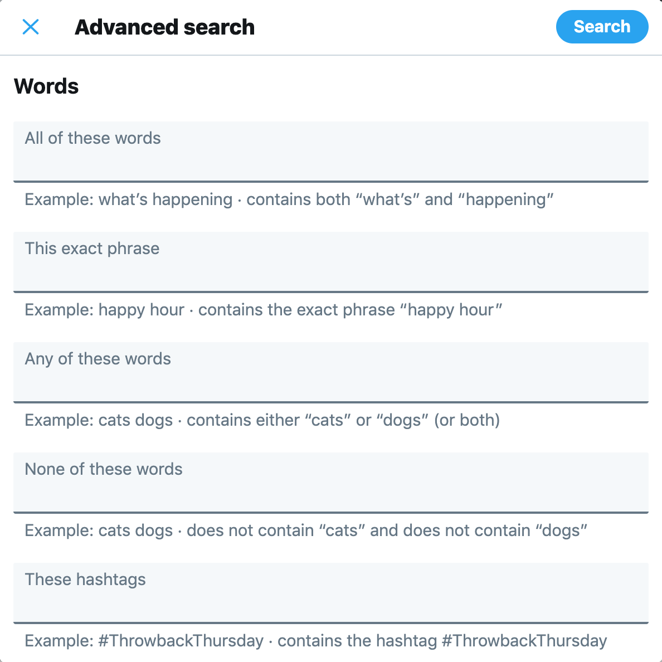
Task: Click the "These hashtags" placeholder label
Action: pyautogui.click(x=85, y=580)
